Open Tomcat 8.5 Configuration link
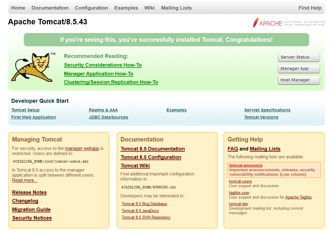Viewport: 332px width, 231px height. coord(151,157)
